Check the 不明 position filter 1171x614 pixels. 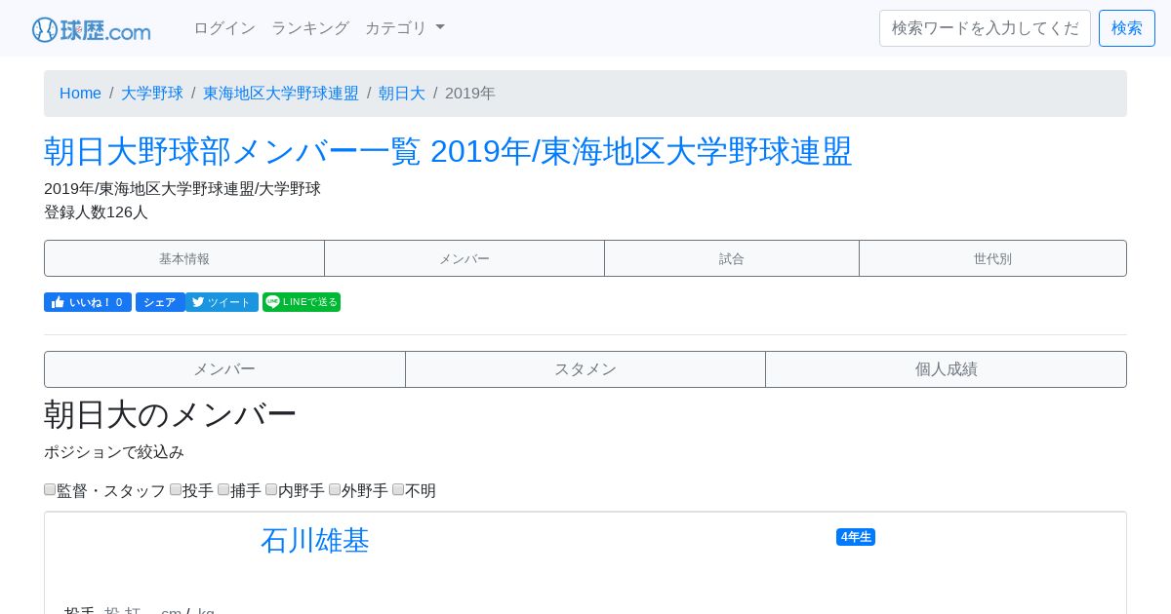398,489
